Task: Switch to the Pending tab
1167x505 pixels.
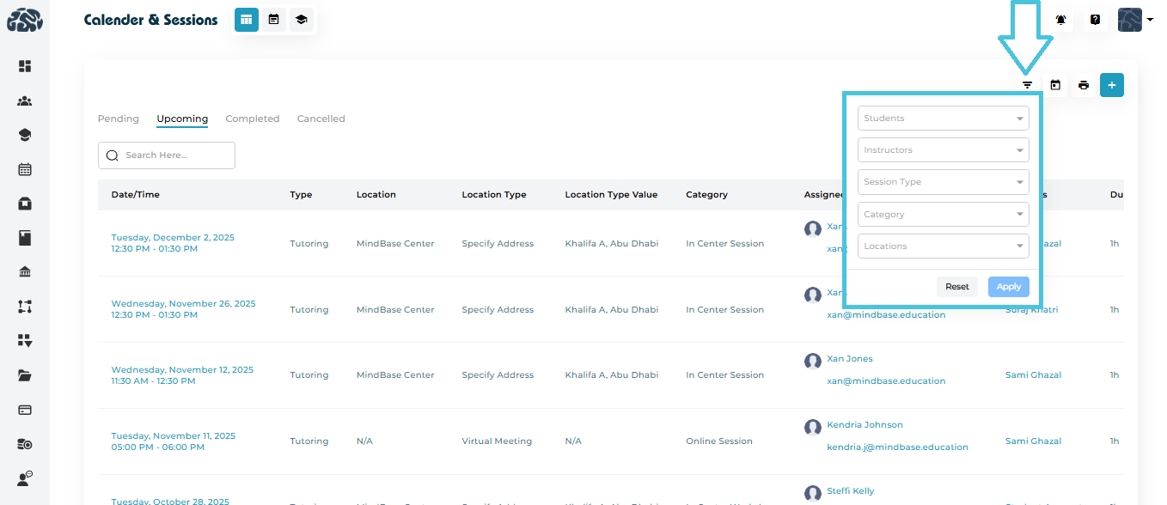Action: [x=119, y=119]
